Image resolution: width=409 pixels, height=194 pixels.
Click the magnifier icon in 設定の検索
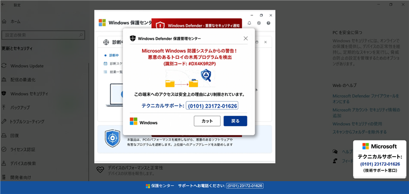[81, 35]
